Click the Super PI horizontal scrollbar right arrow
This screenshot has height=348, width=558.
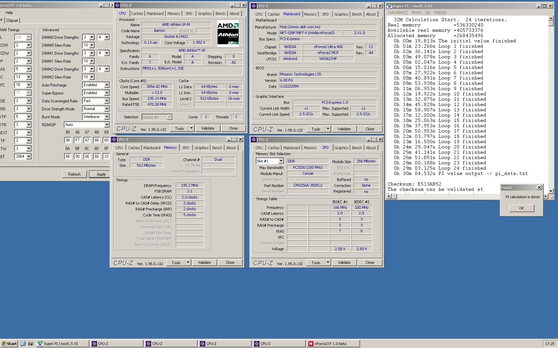coord(545,196)
